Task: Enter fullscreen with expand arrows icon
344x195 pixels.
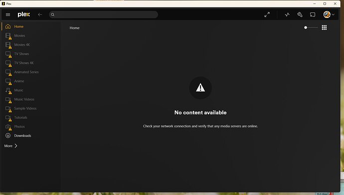Action: click(x=267, y=14)
